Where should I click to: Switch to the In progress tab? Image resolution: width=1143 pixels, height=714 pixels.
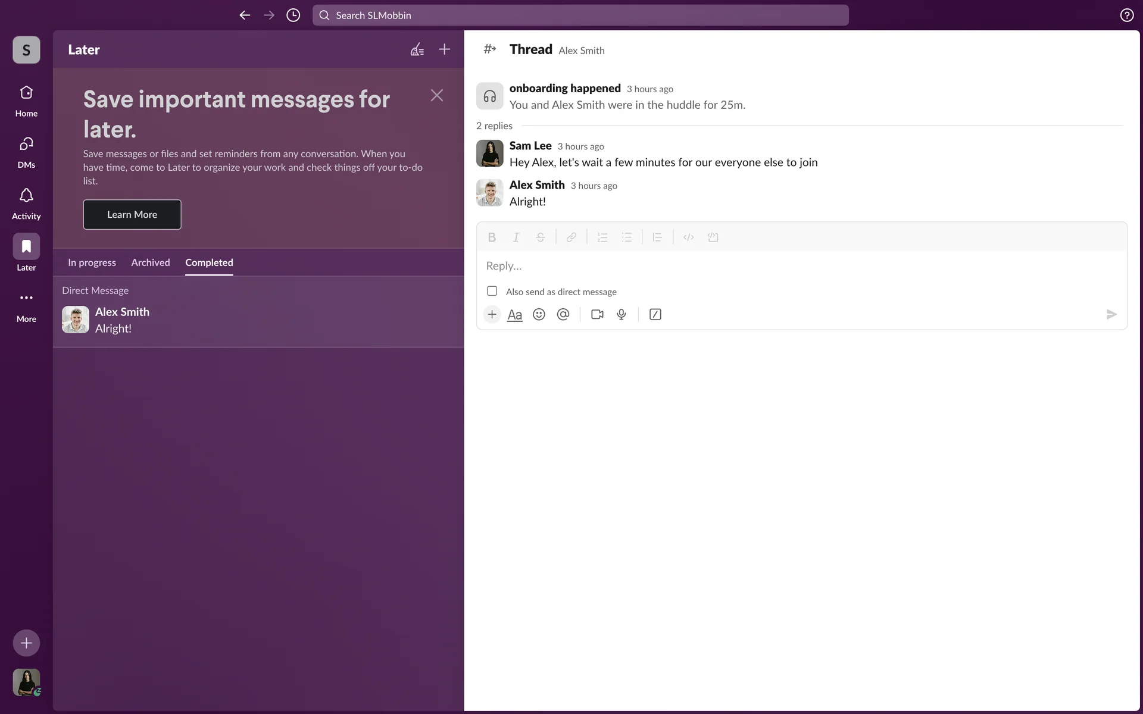pyautogui.click(x=92, y=262)
